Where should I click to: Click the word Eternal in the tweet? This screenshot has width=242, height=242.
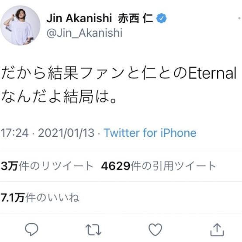pos(213,73)
